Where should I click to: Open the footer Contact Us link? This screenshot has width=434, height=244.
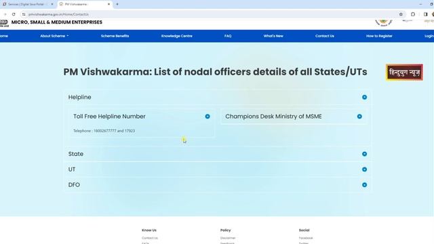click(150, 238)
